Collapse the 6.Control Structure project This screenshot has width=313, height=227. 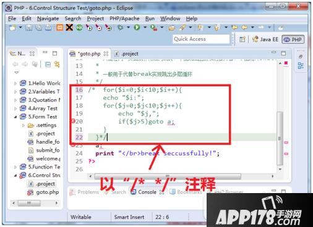point(15,175)
